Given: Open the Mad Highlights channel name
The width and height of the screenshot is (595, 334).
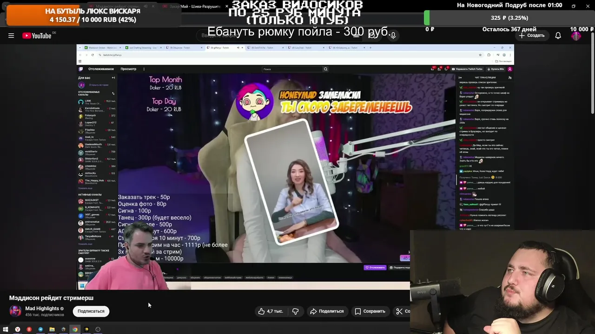Looking at the screenshot, I should (42, 308).
